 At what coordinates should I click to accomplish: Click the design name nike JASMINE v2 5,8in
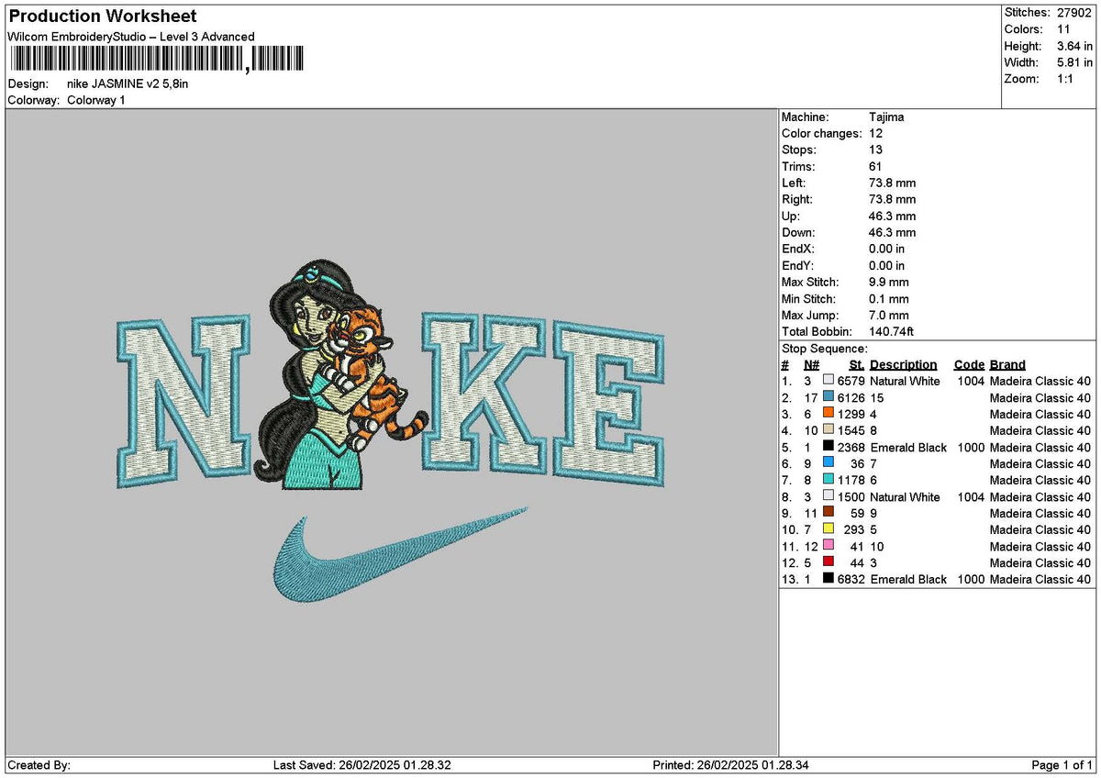click(126, 83)
